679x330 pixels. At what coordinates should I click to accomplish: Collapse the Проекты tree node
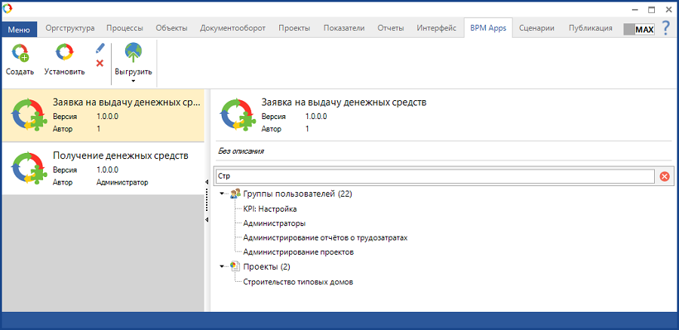[223, 267]
